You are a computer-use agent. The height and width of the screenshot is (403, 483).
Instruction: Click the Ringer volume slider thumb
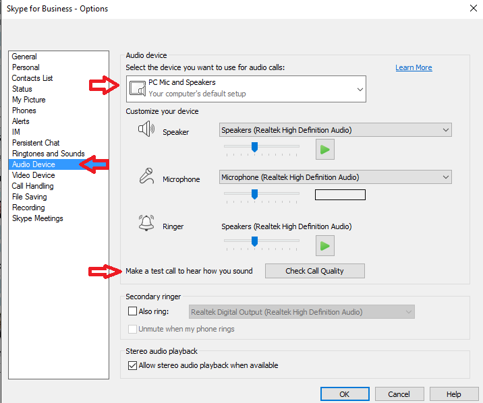[254, 241]
